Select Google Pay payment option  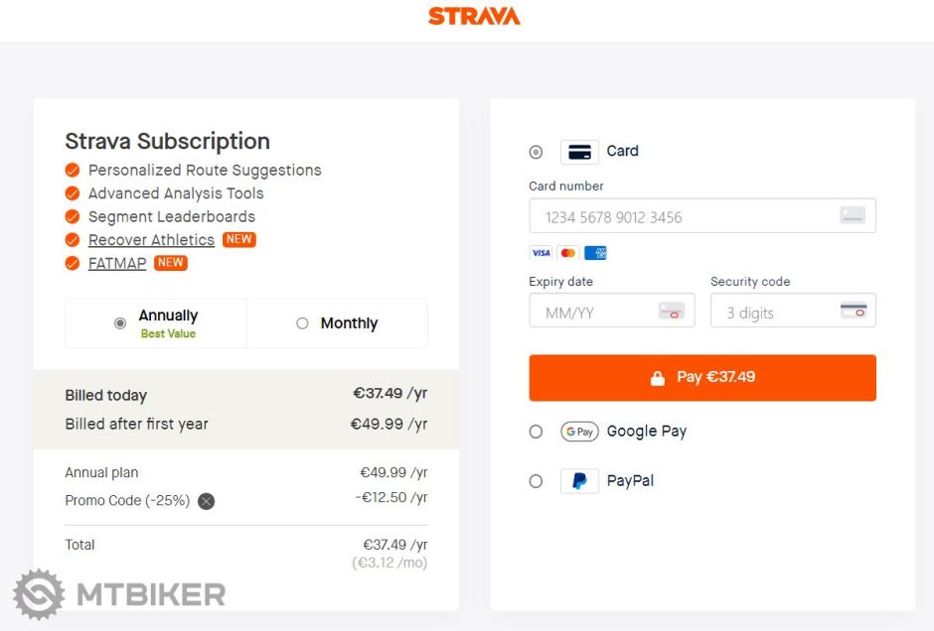(536, 432)
